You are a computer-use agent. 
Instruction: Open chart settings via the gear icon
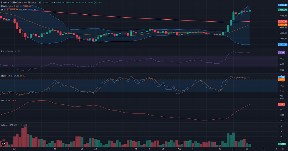click(x=283, y=149)
